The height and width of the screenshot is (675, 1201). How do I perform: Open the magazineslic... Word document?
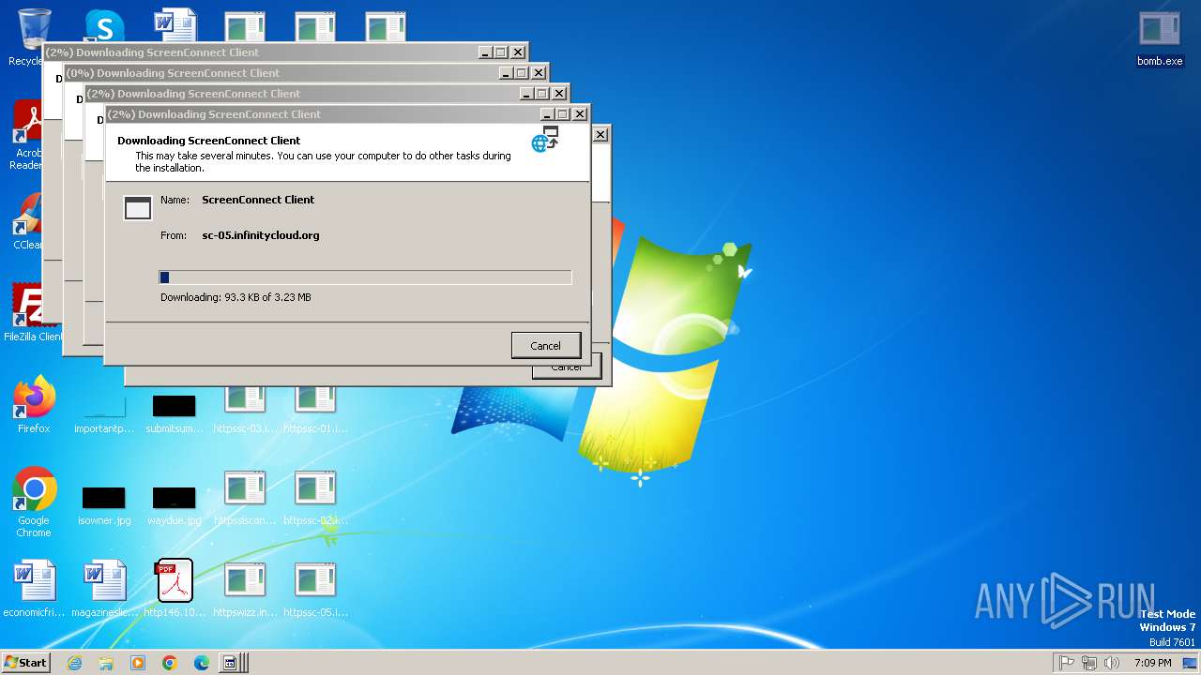coord(104,590)
